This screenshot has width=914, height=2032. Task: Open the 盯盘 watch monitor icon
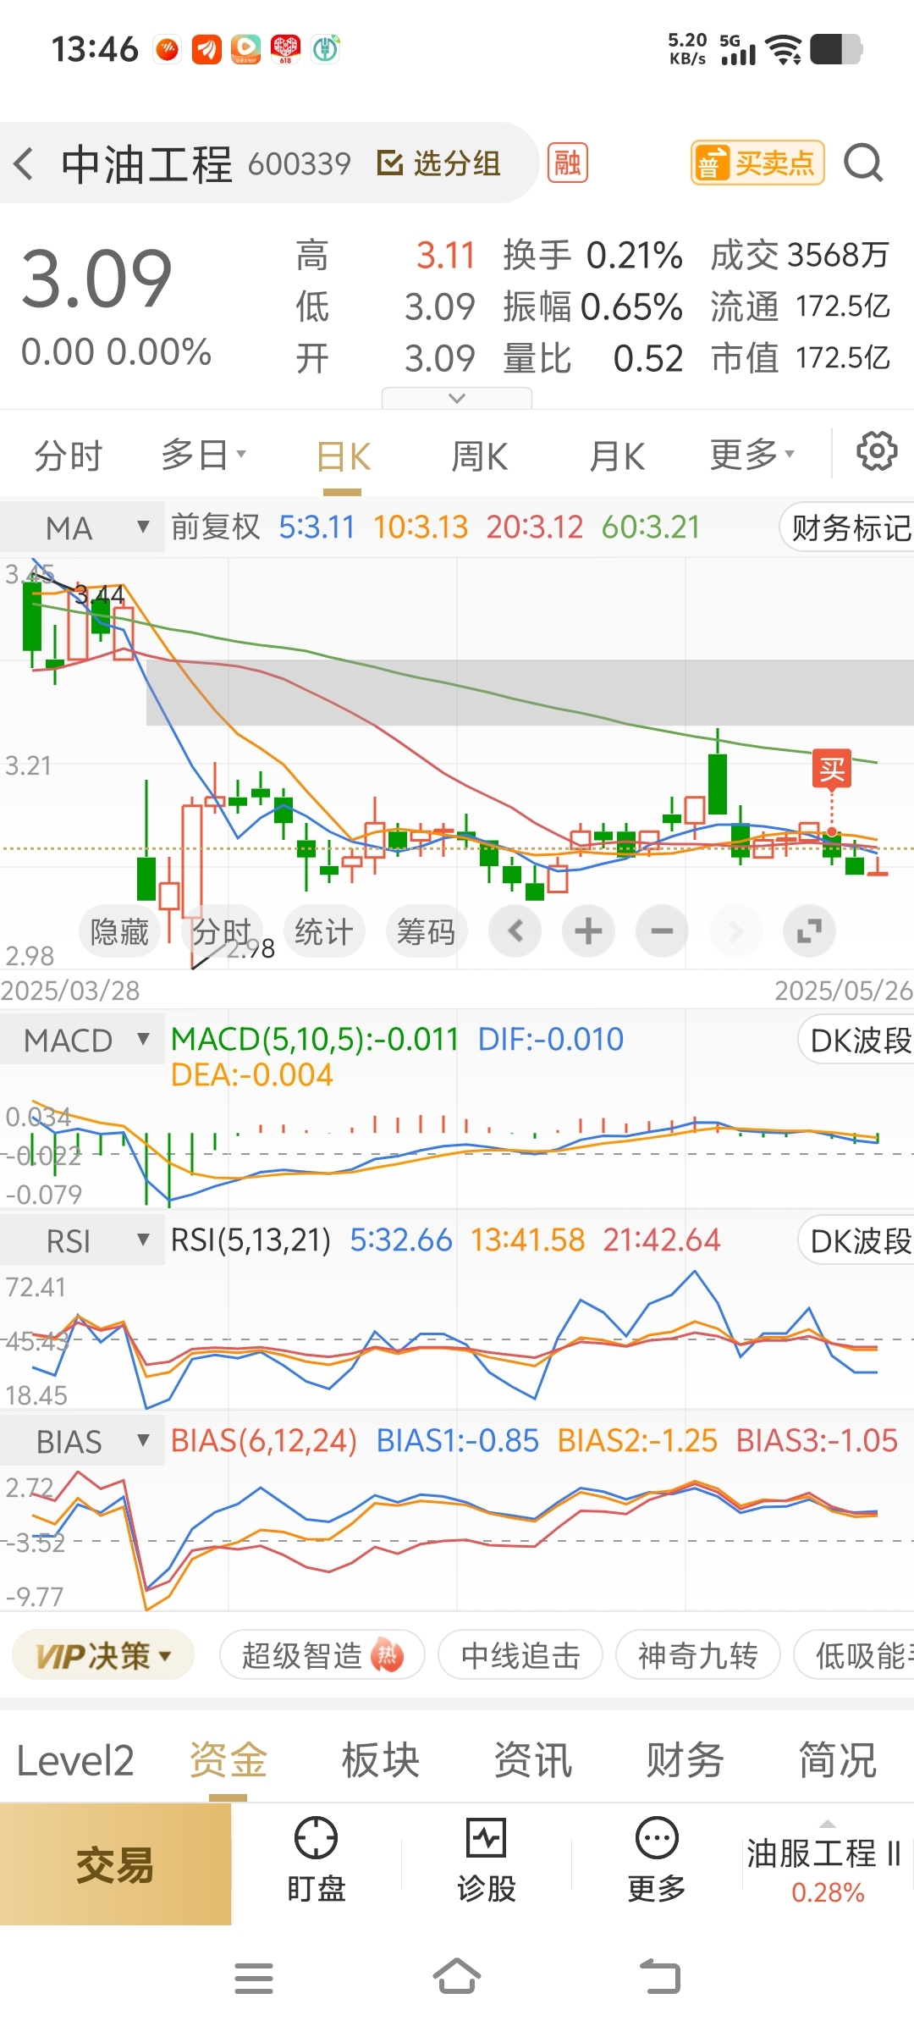[x=317, y=1861]
